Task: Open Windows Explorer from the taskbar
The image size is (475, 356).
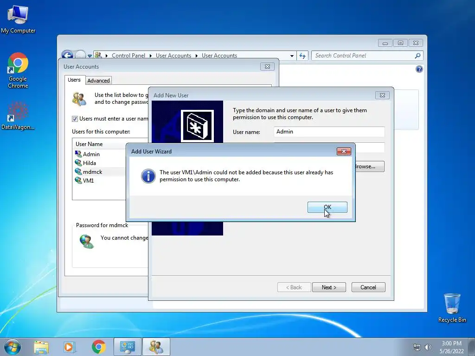Action: click(41, 347)
